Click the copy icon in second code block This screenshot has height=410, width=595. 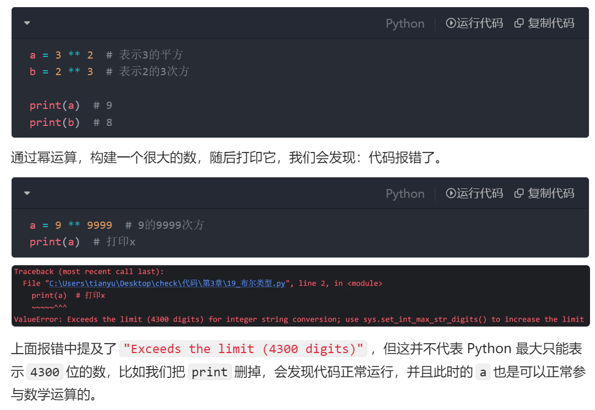tap(519, 193)
